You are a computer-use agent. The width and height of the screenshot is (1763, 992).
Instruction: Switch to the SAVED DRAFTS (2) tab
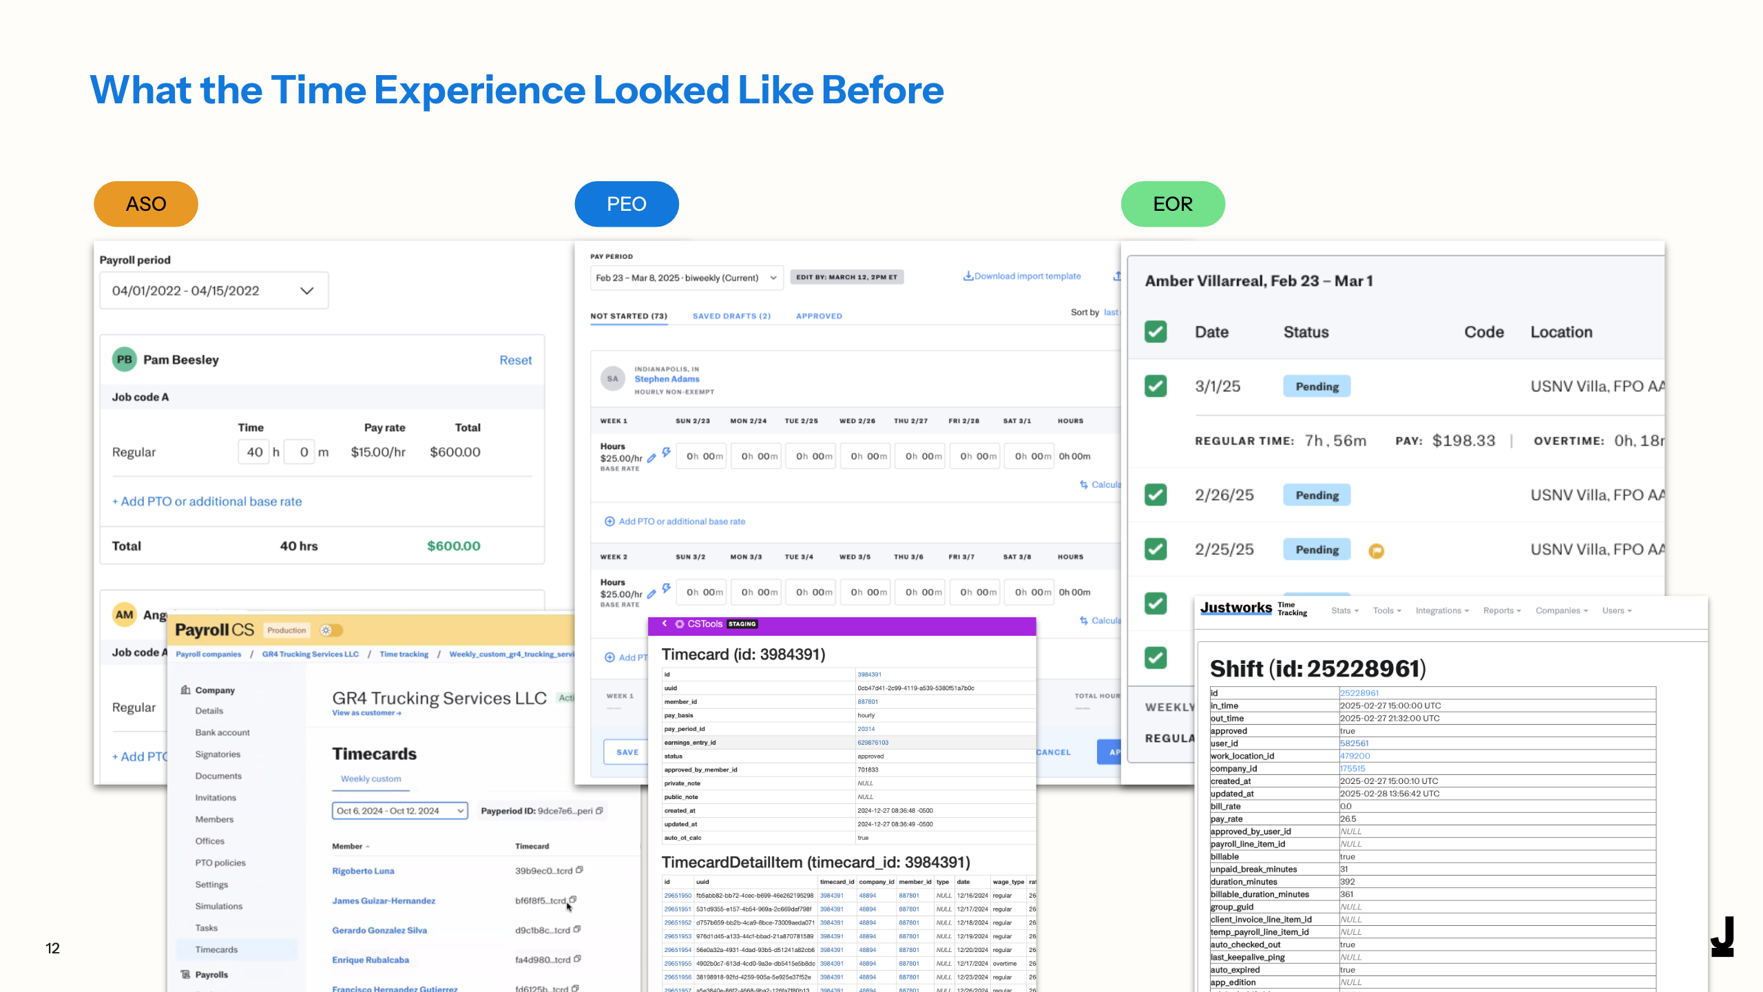click(731, 316)
